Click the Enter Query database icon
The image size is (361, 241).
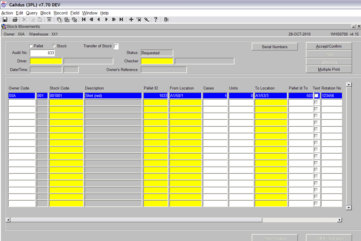pyautogui.click(x=59, y=19)
